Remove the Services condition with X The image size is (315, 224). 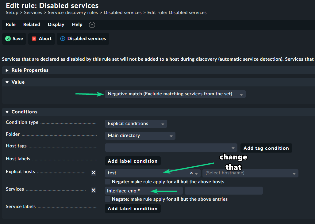click(94, 190)
